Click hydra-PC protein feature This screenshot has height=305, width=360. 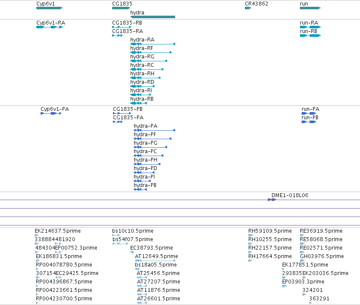coord(148,156)
